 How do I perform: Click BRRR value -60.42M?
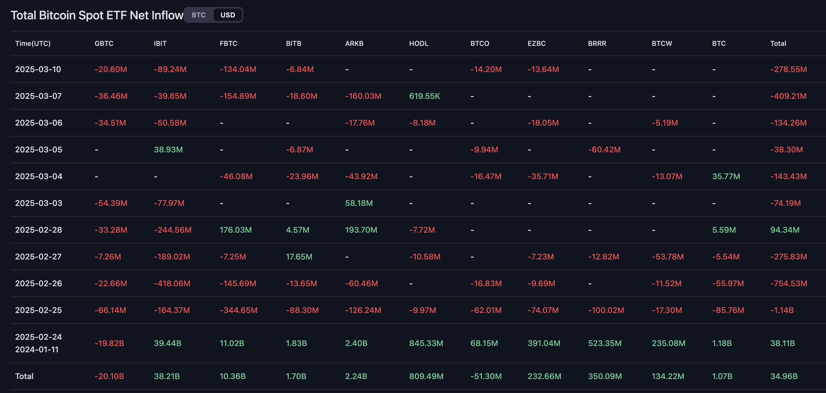(604, 150)
